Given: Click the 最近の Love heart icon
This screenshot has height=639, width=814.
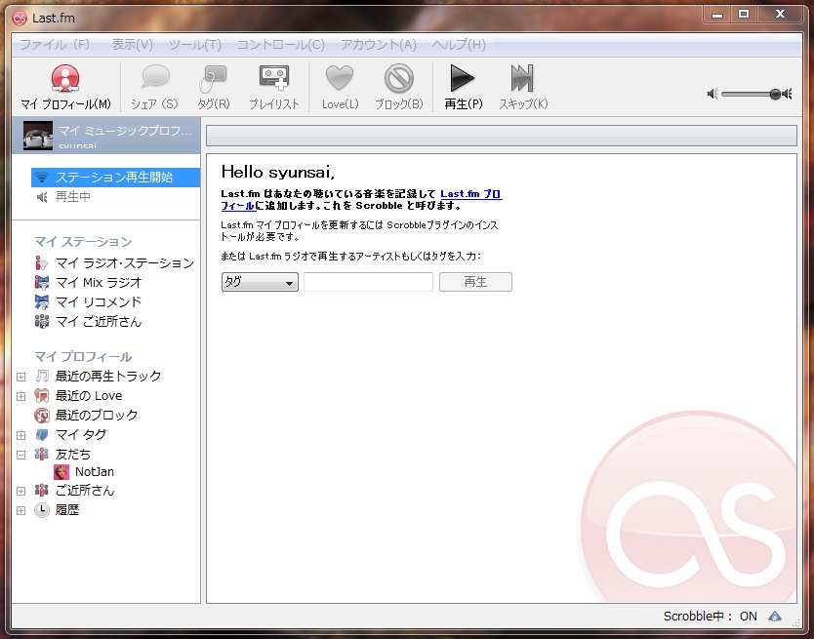Looking at the screenshot, I should click(x=42, y=395).
